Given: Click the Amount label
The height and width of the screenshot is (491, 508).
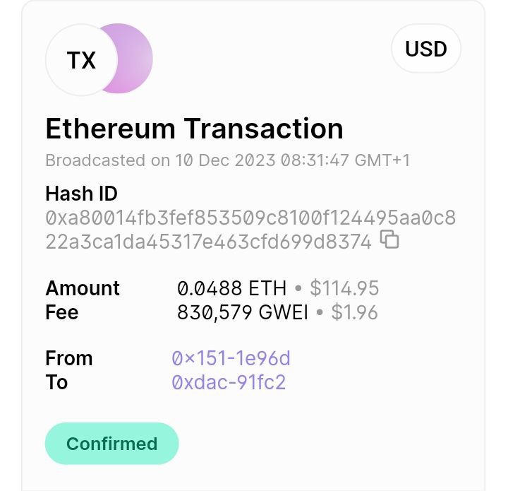Looking at the screenshot, I should tap(83, 288).
